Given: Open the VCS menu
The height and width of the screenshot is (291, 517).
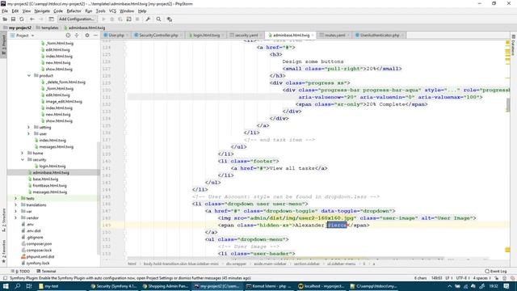Looking at the screenshot, I should (x=112, y=11).
